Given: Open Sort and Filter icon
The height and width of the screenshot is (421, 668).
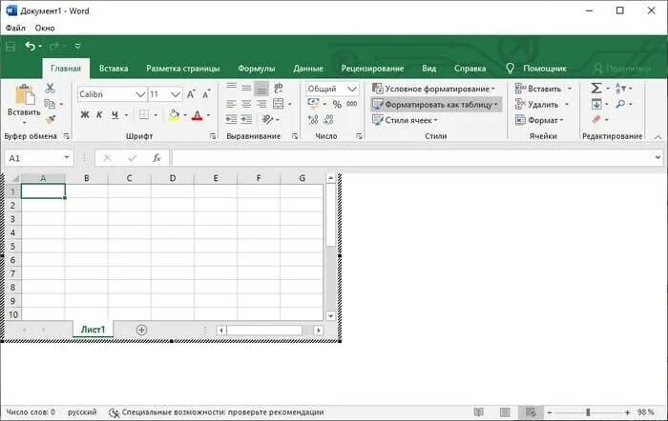Looking at the screenshot, I should (620, 88).
